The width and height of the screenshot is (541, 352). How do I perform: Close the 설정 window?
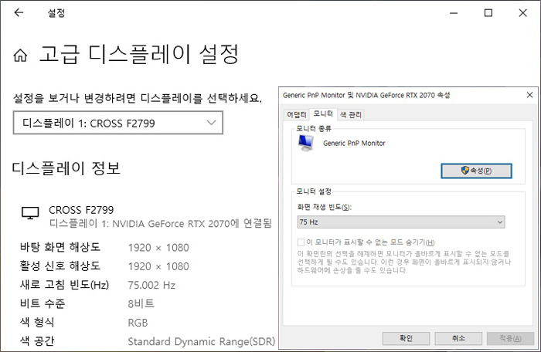tap(523, 13)
